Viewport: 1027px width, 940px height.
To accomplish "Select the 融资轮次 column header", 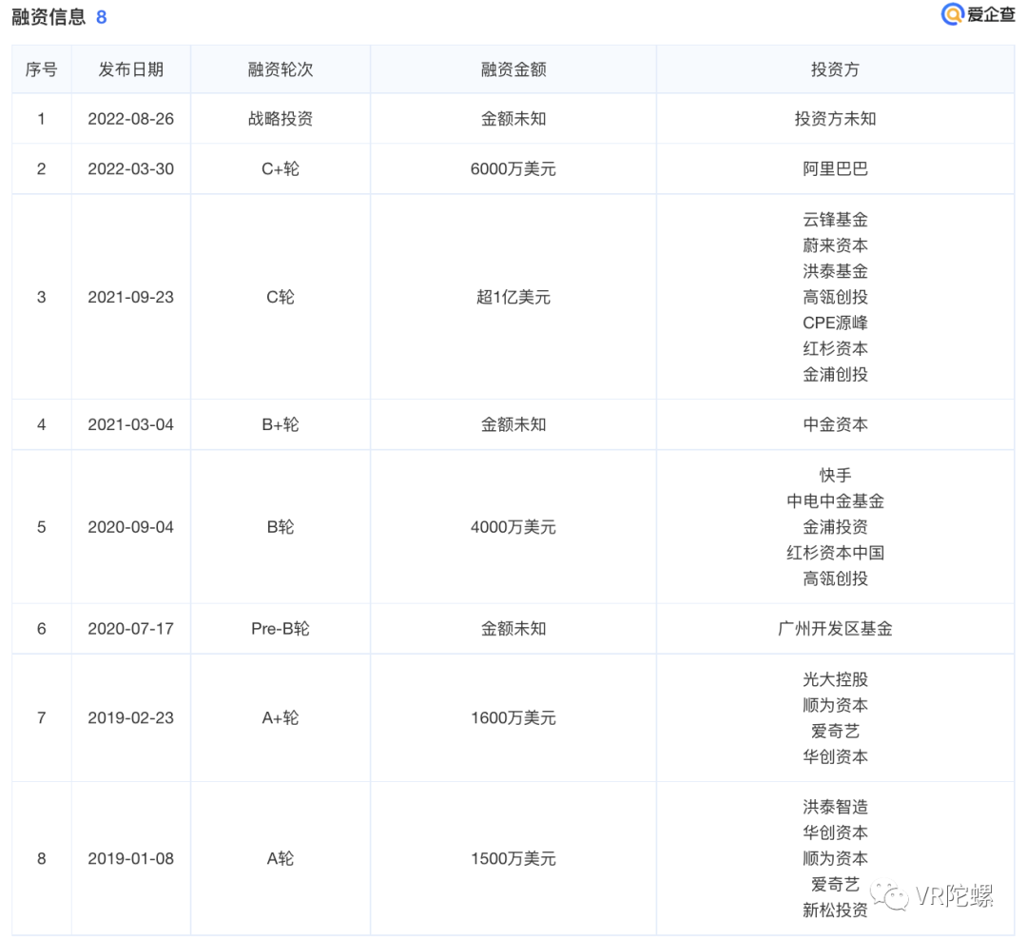I will [281, 69].
